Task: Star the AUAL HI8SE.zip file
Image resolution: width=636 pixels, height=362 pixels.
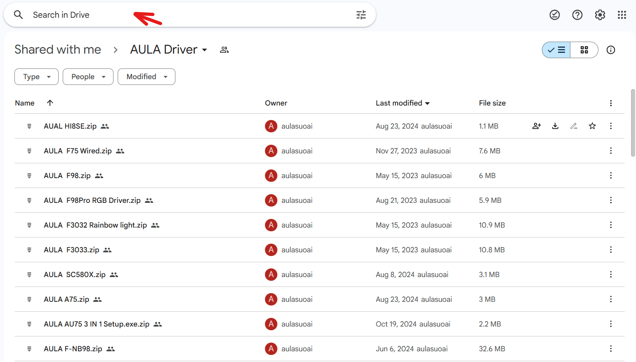Action: [592, 126]
